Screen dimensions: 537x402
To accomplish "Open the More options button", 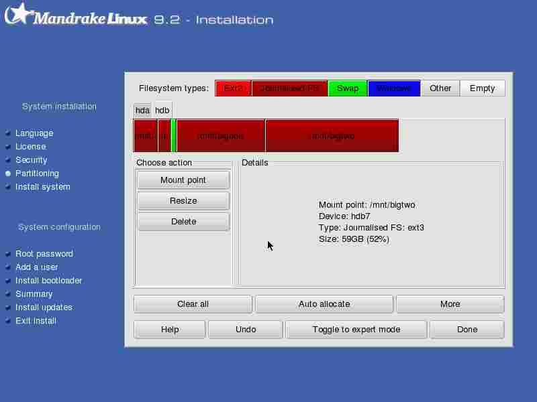I will coord(450,304).
